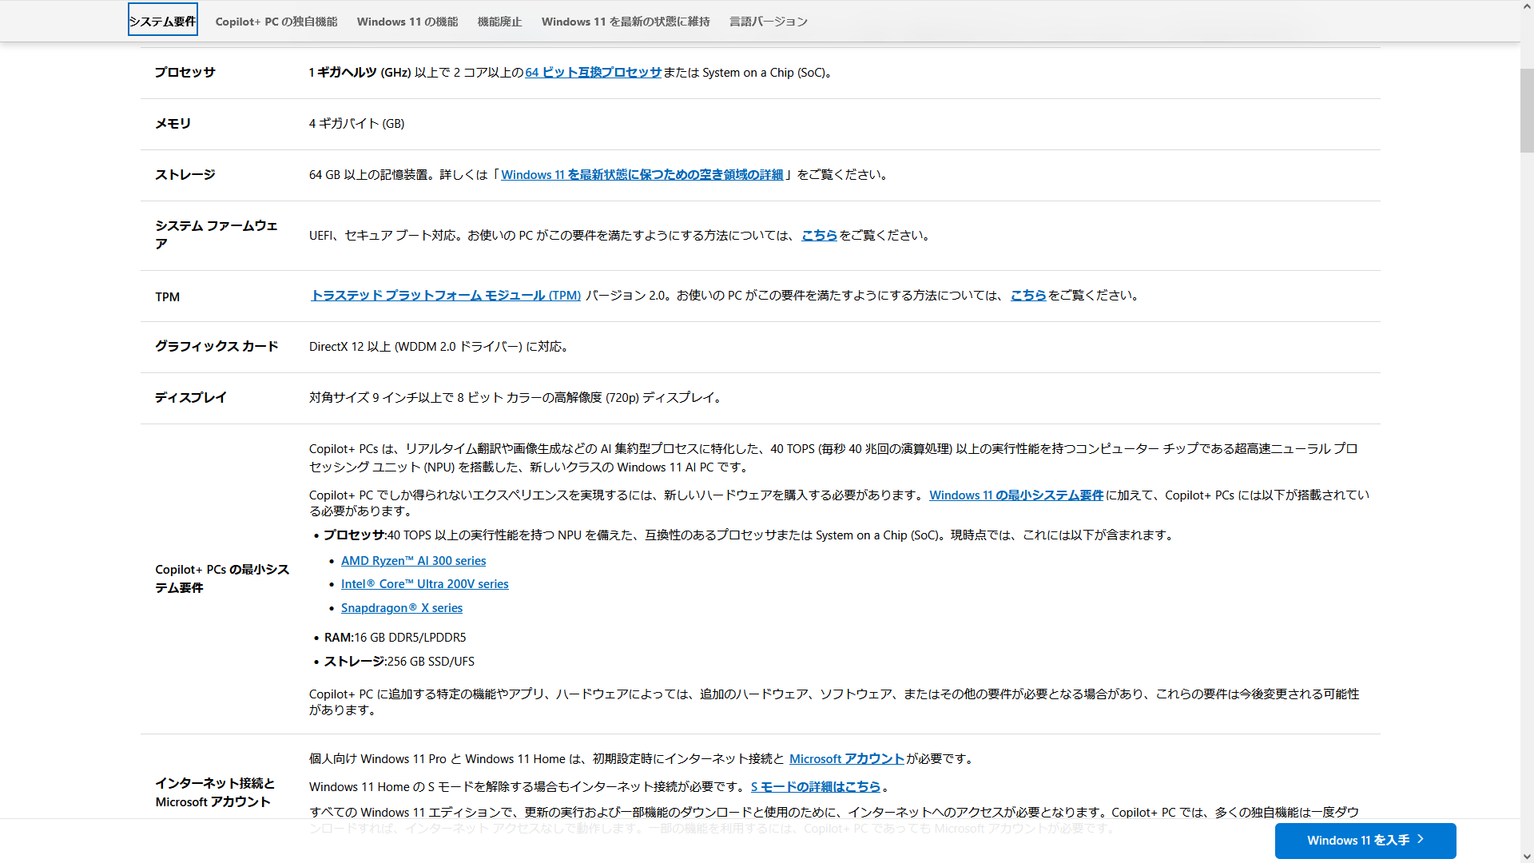Open AMD Ryzen AI 300 series link

413,561
